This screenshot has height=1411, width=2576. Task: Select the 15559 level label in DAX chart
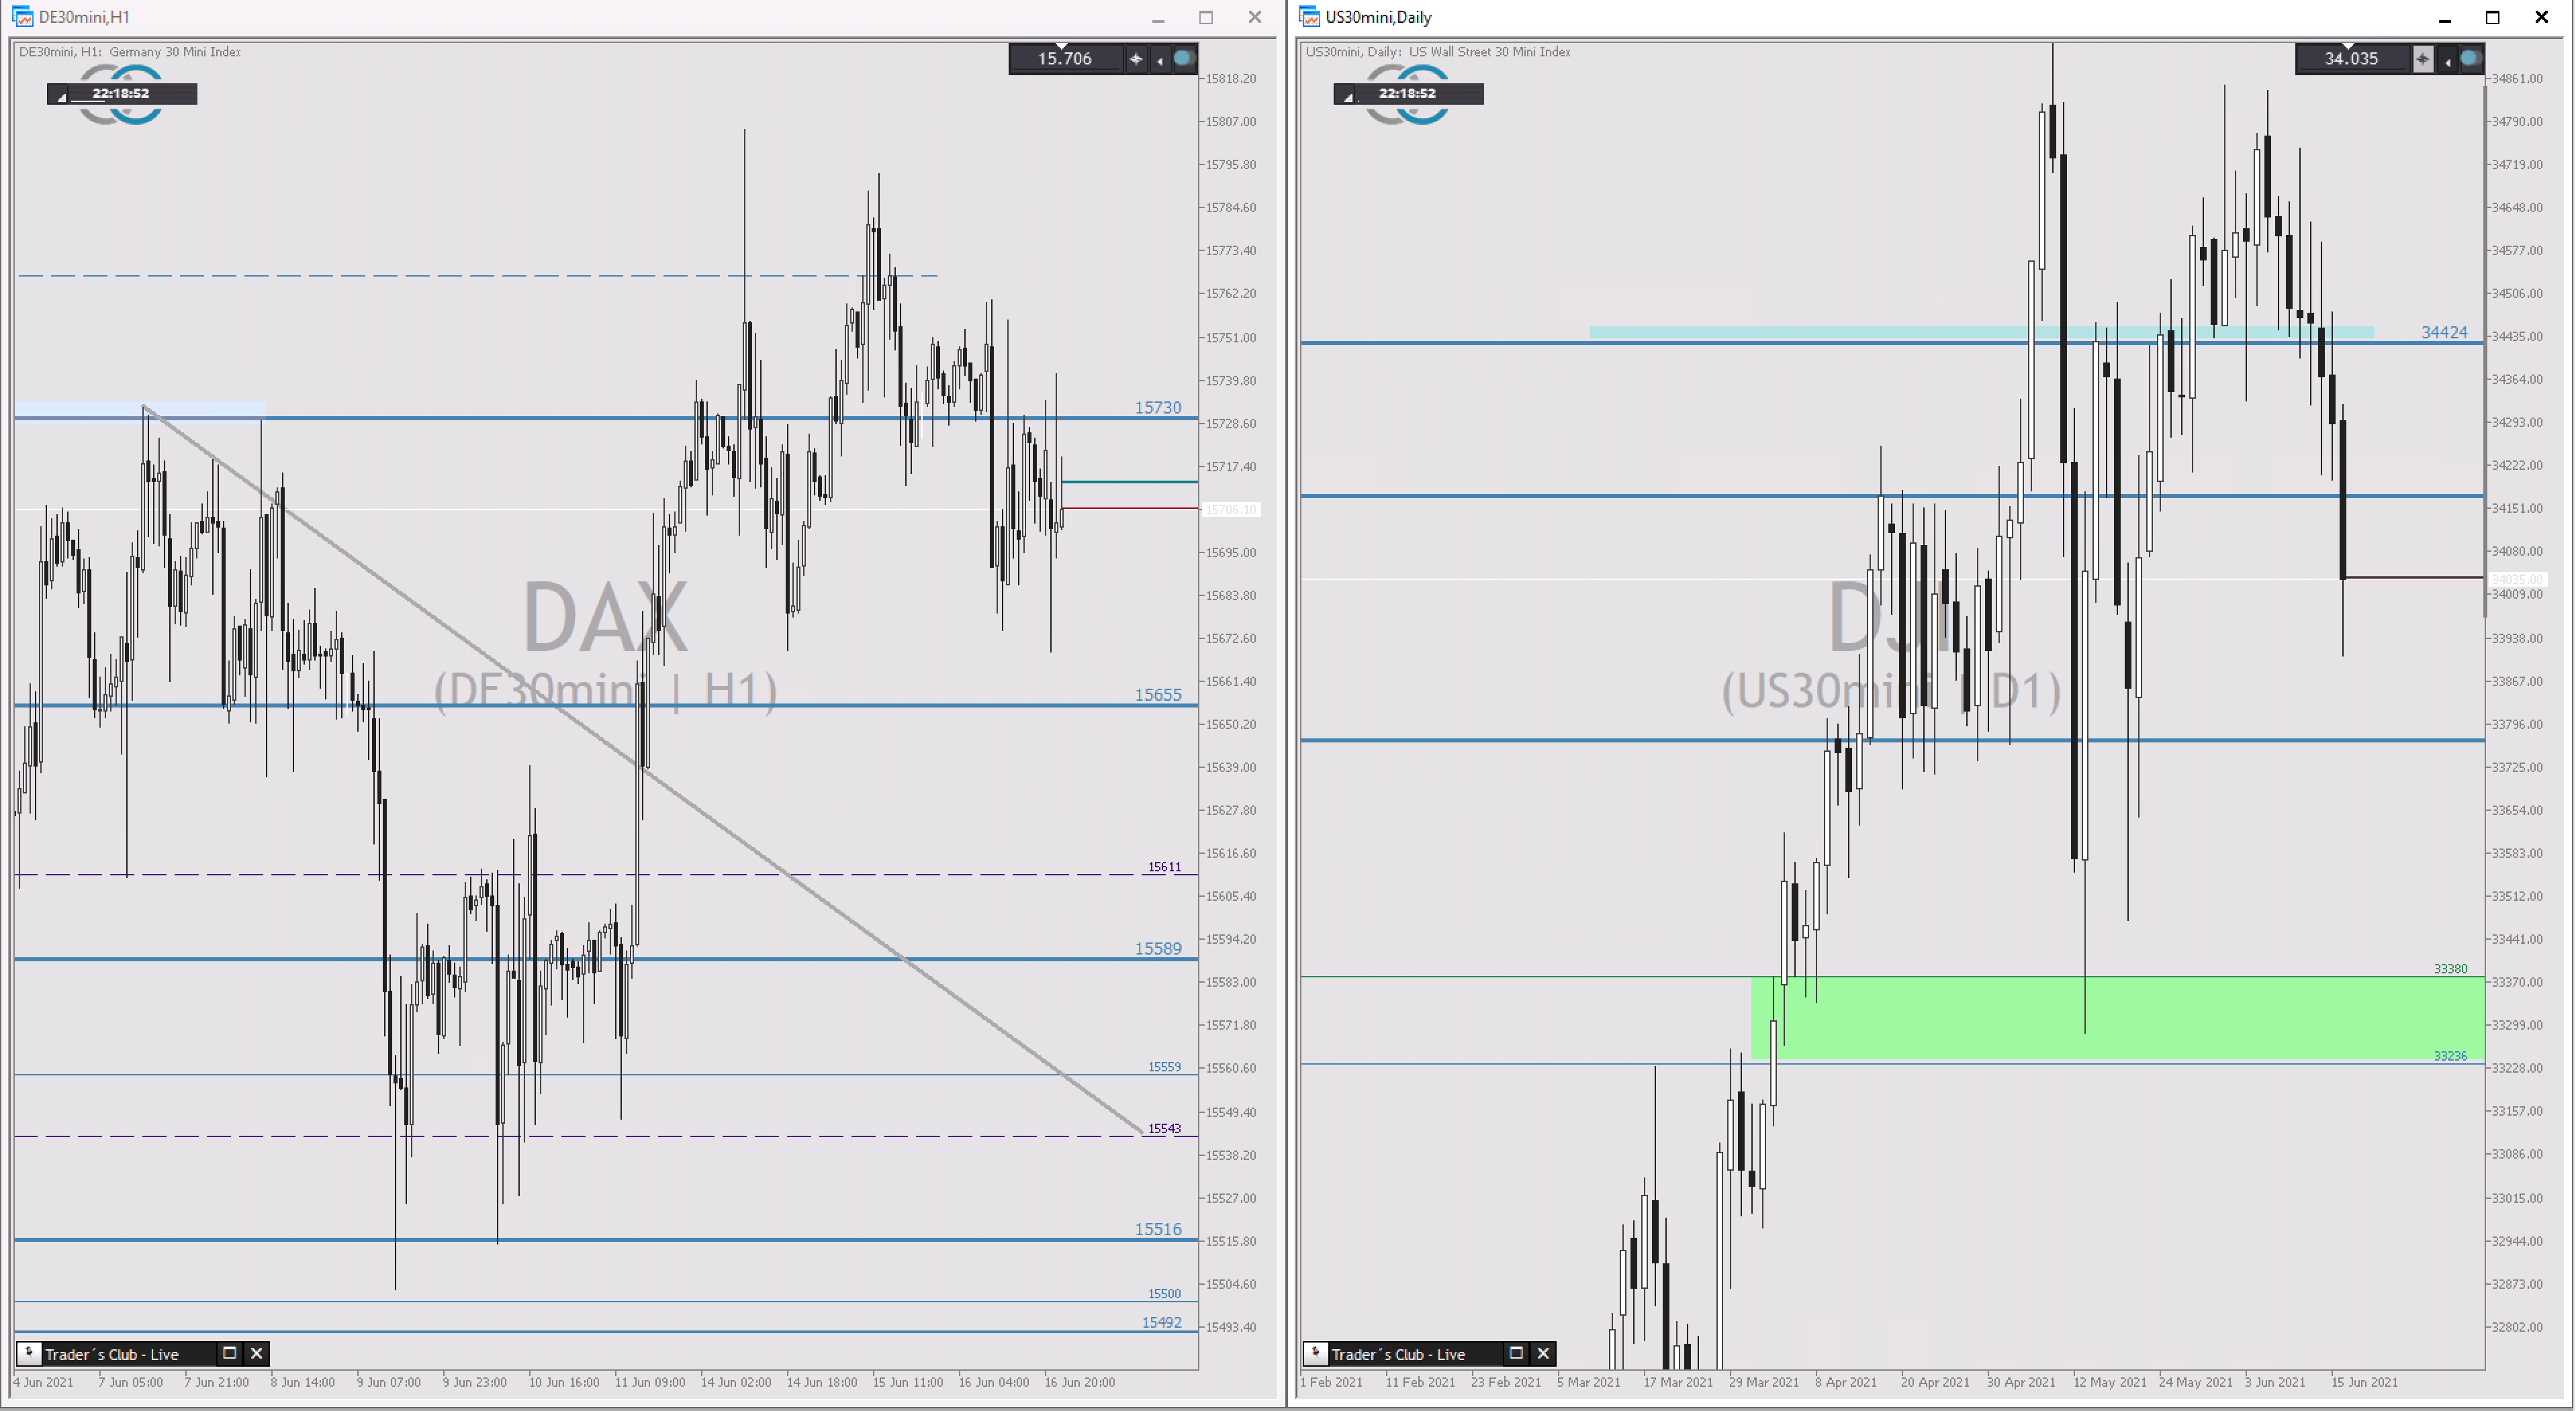click(1164, 1066)
